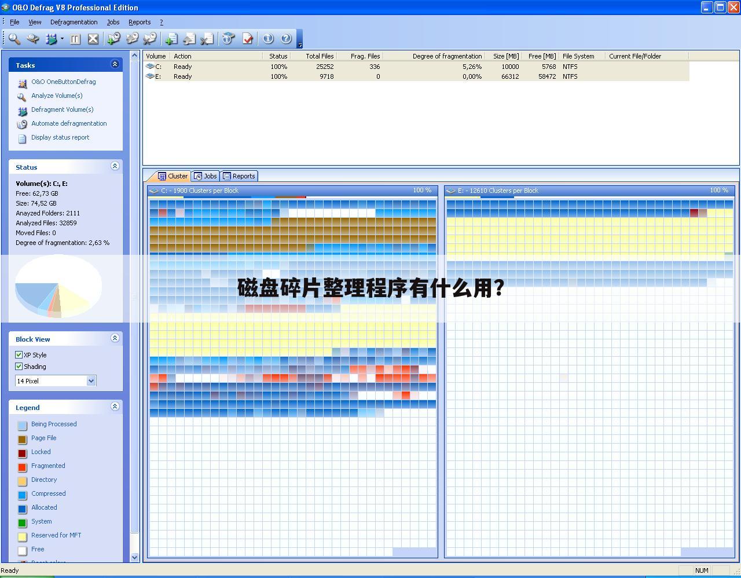This screenshot has height=578, width=741.
Task: Open the Jobs menu
Action: (x=113, y=22)
